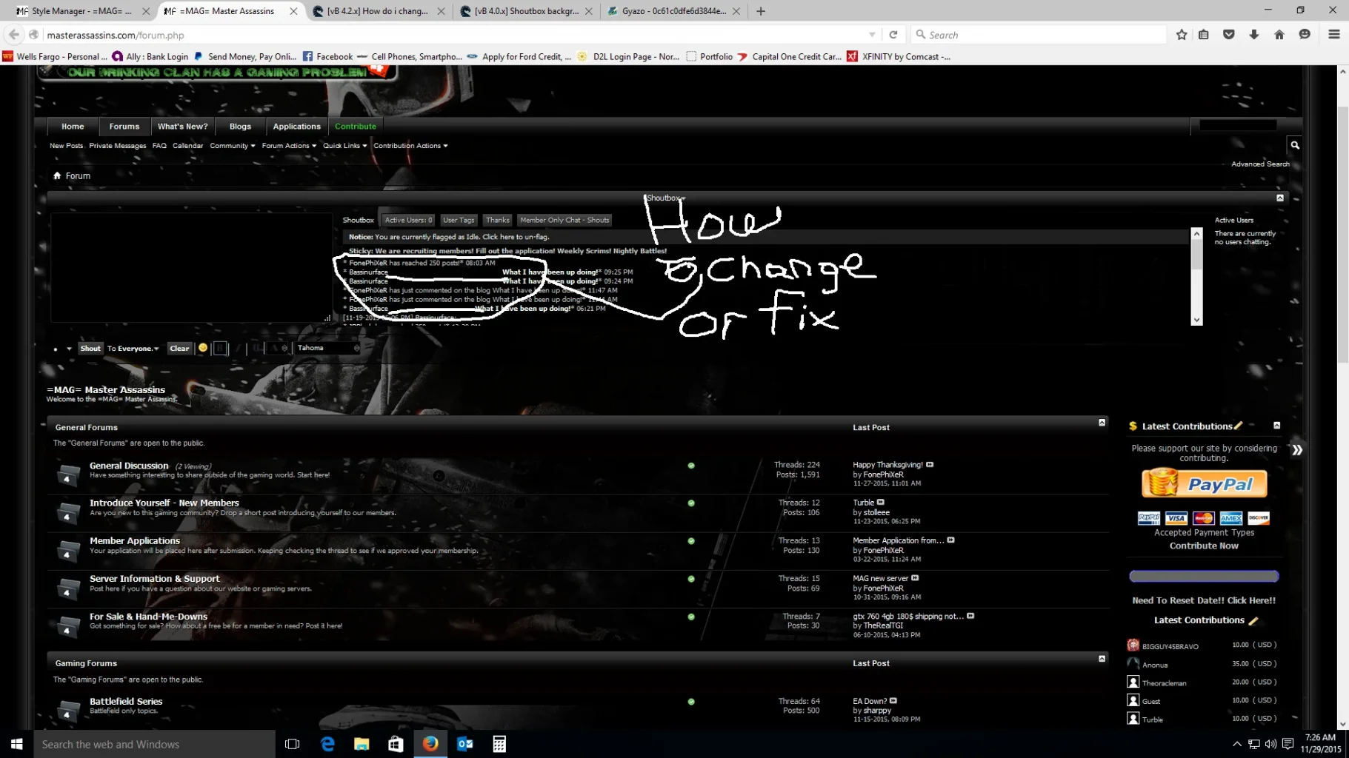The image size is (1349, 758).
Task: Open the Tahoma font dropdown
Action: [x=328, y=348]
